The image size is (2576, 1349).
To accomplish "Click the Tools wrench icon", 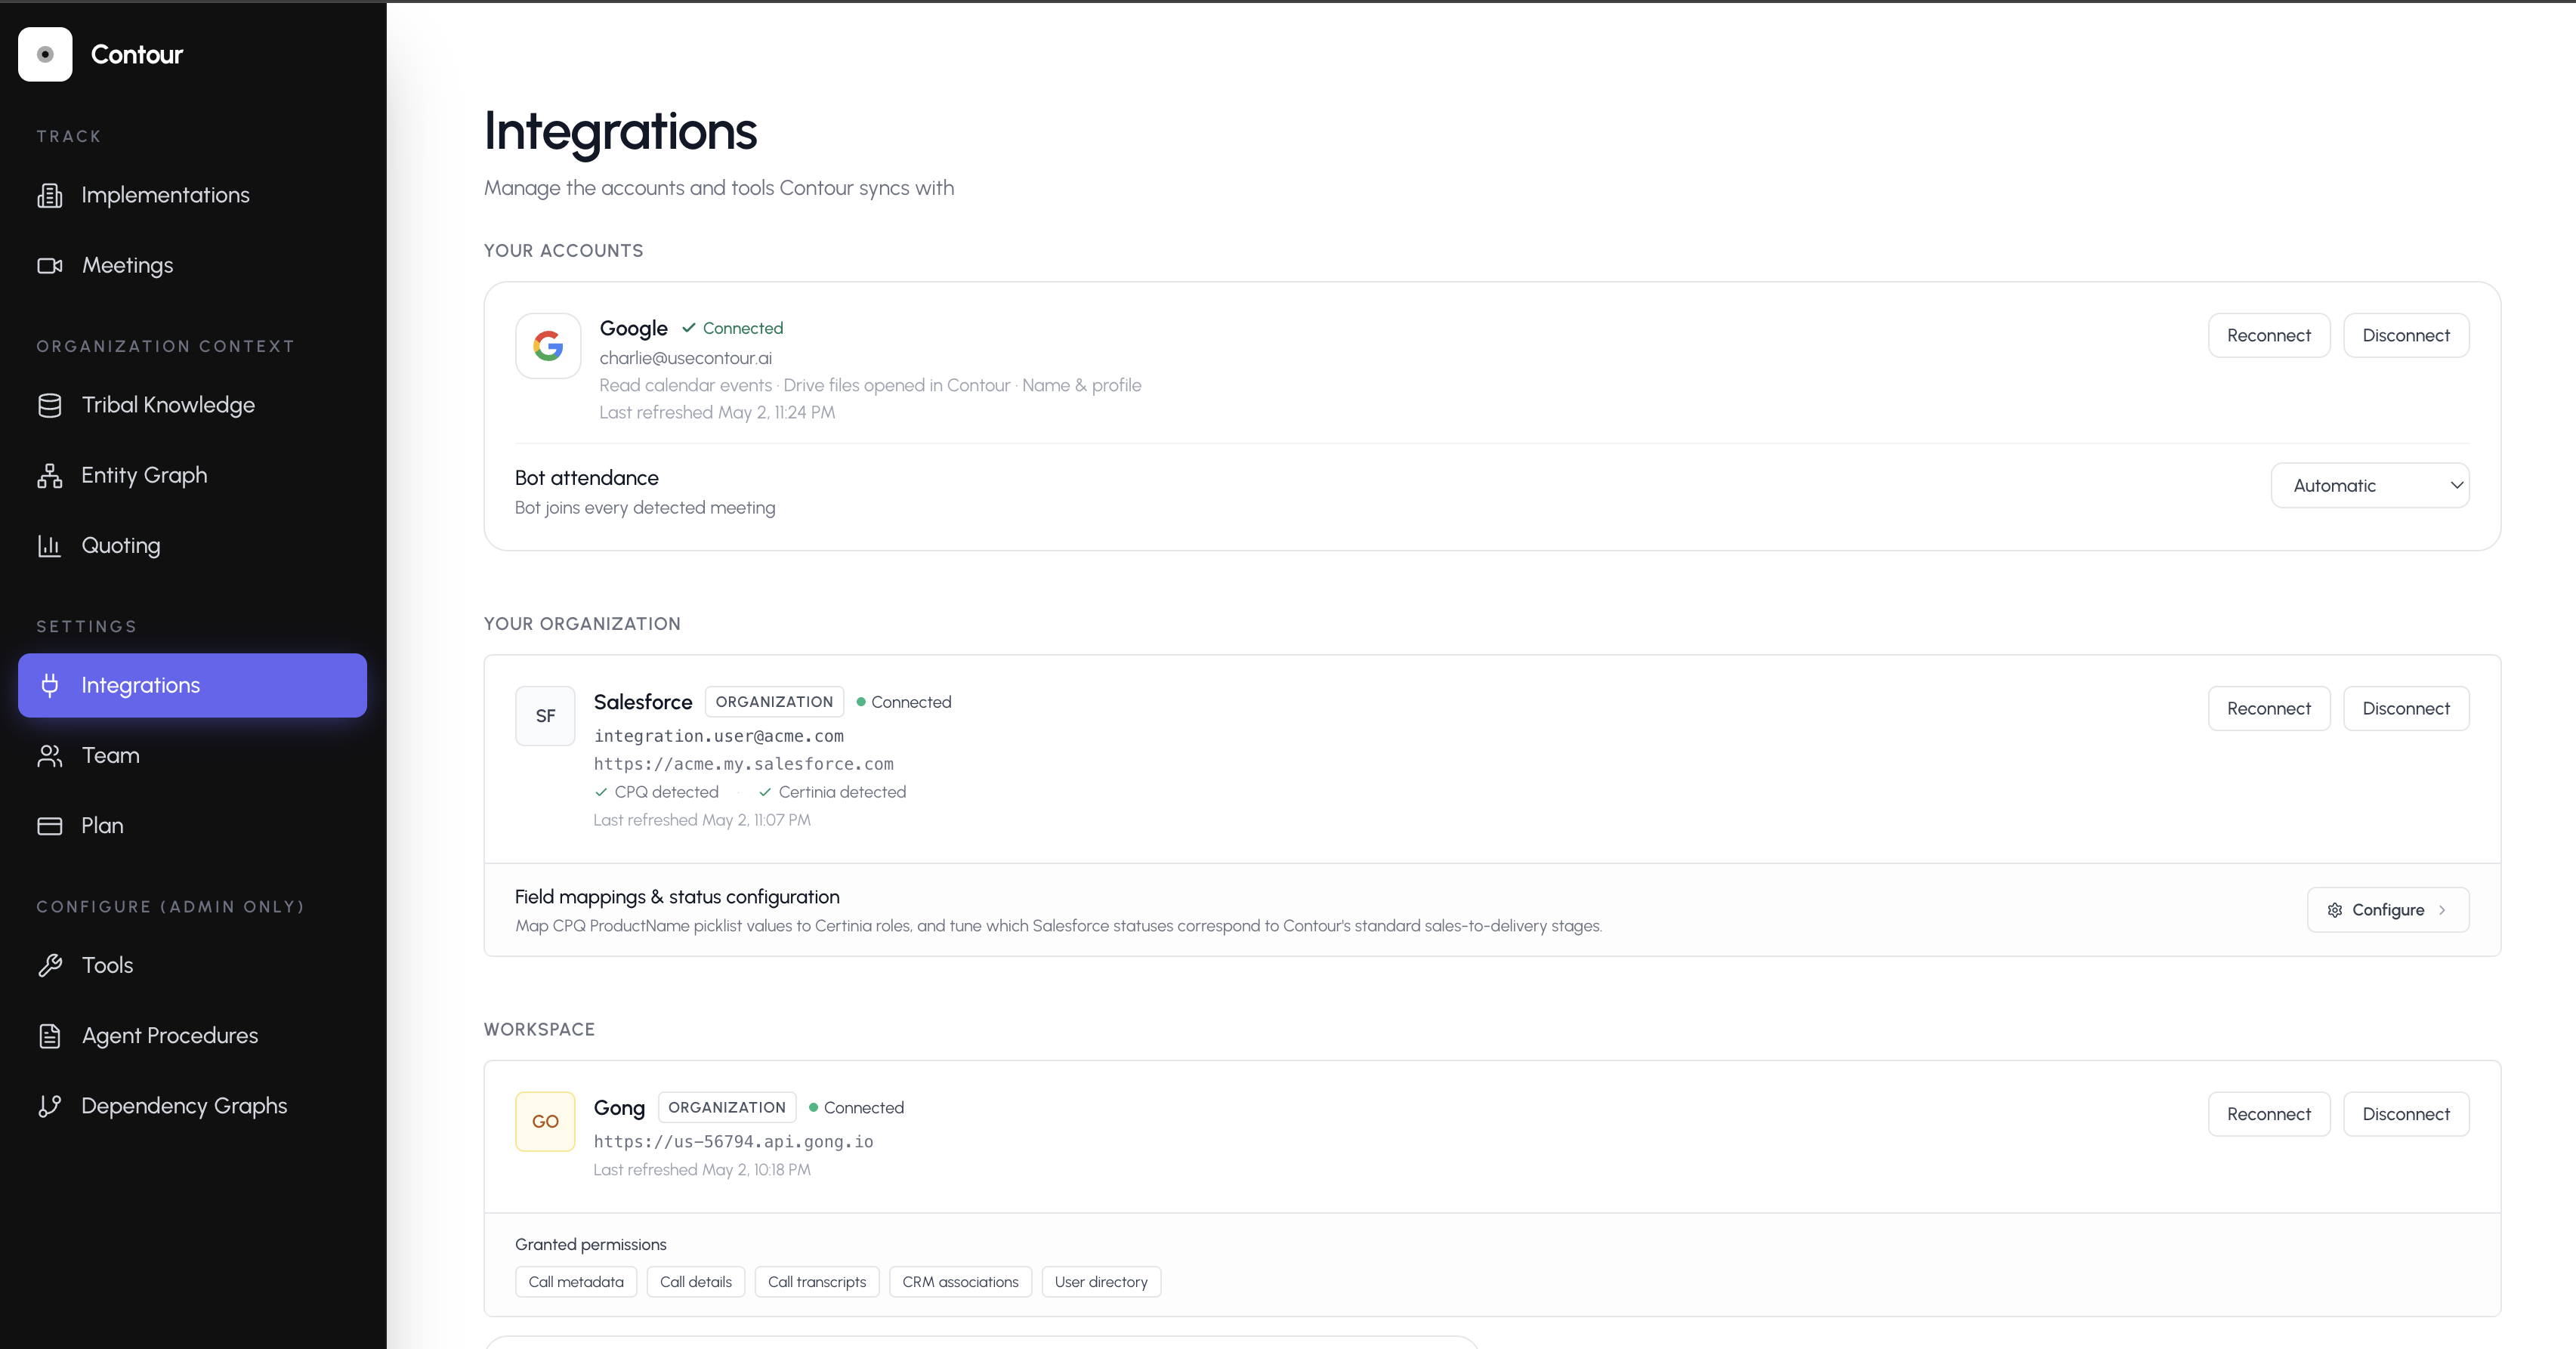I will (49, 965).
